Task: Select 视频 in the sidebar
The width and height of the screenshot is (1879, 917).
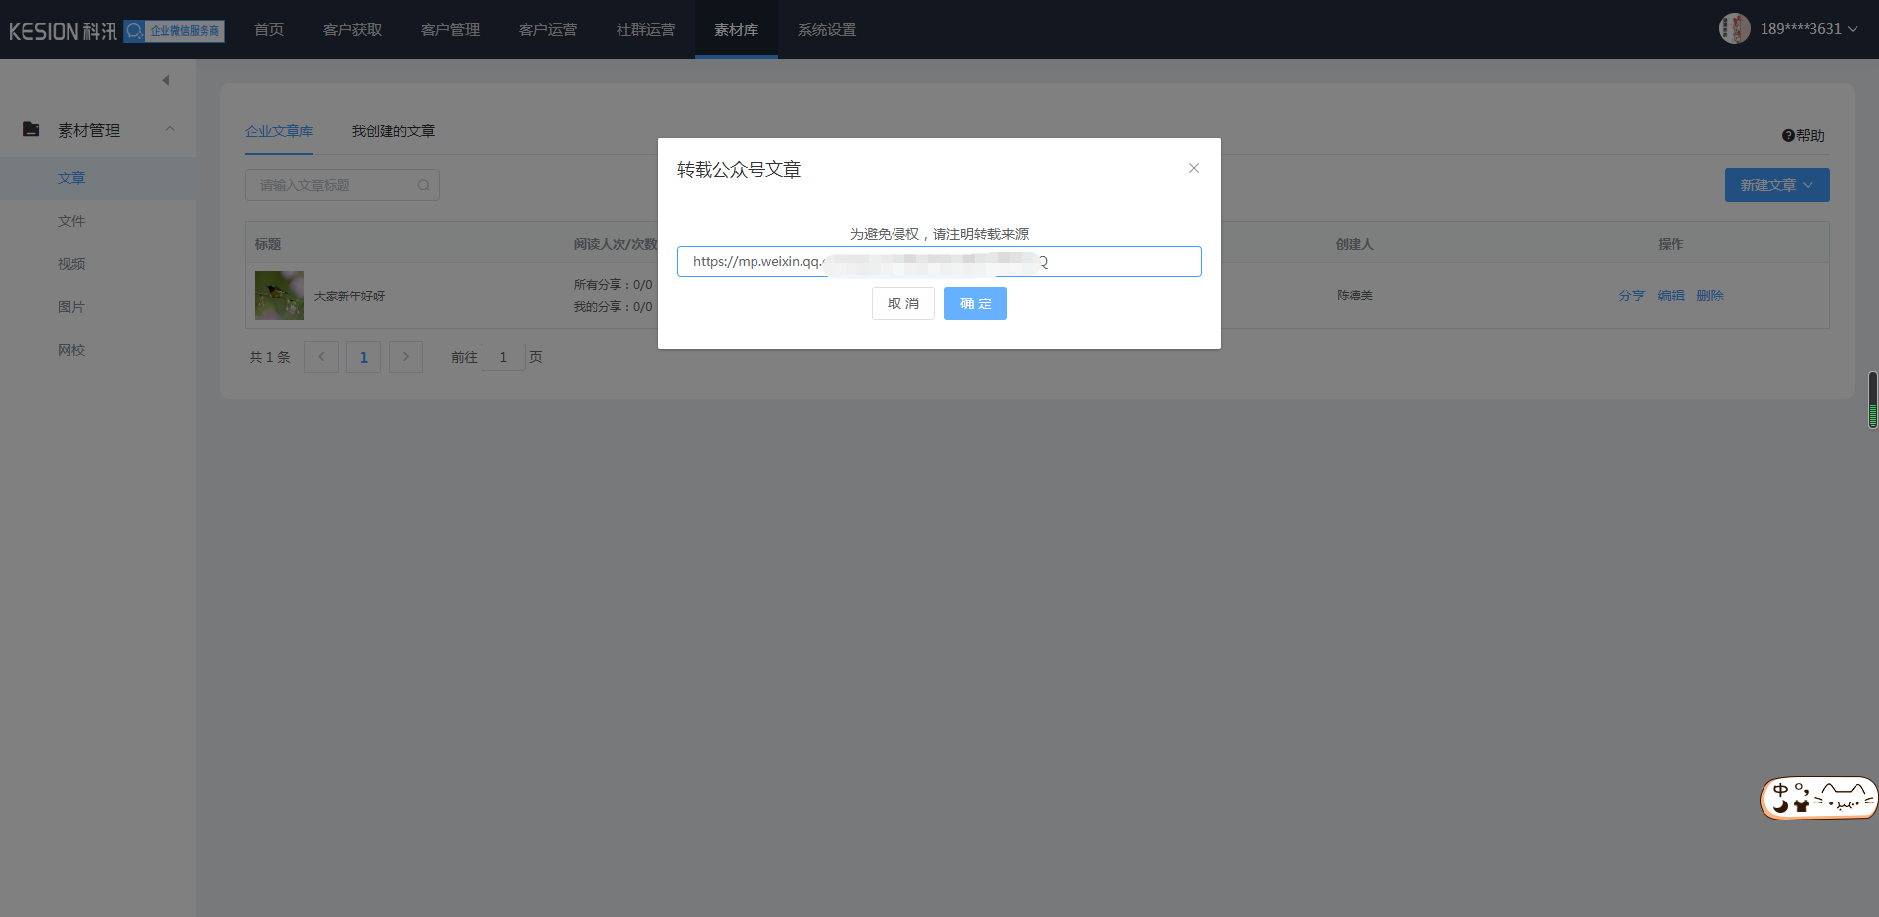Action: (x=71, y=264)
